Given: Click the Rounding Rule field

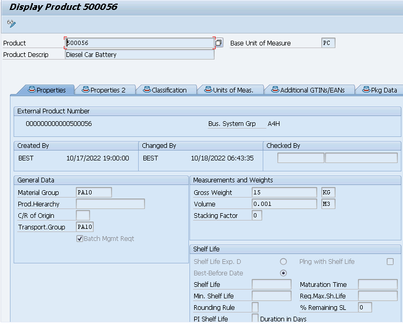Looking at the screenshot, I should [255, 307].
